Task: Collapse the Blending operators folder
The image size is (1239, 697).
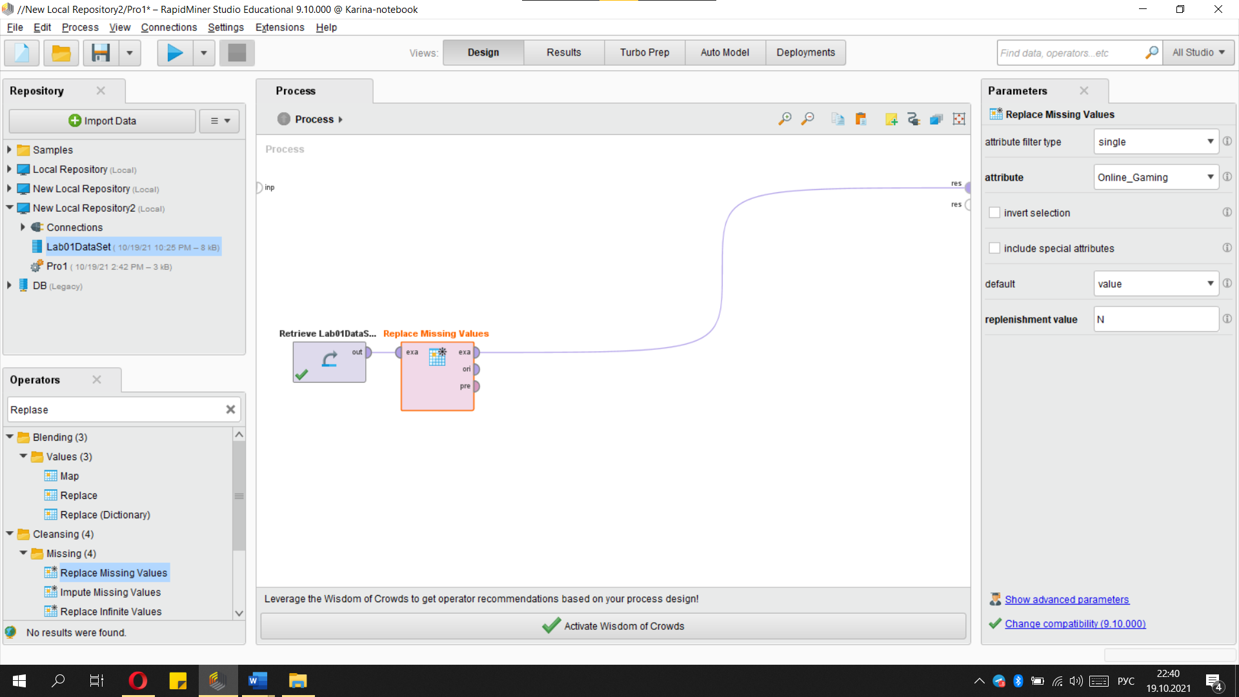Action: [10, 437]
